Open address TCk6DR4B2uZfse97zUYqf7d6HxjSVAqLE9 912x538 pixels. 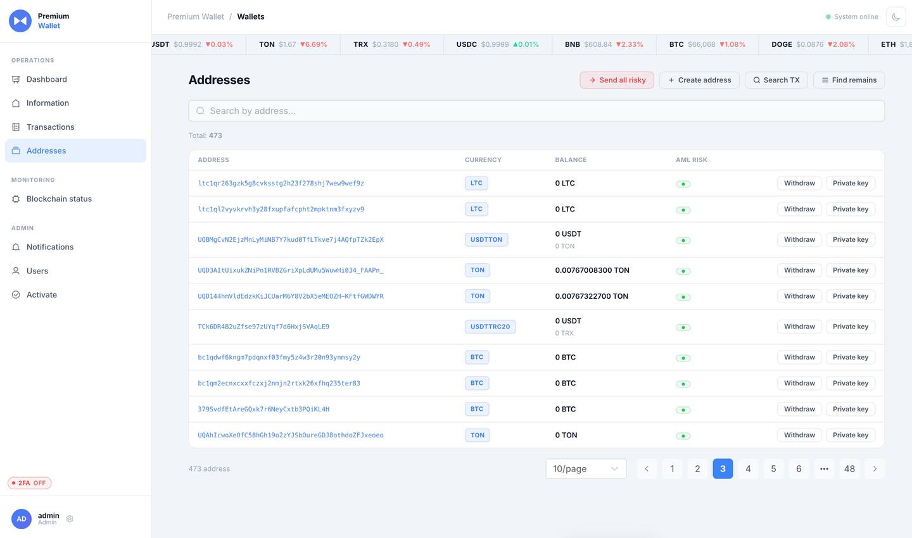(263, 327)
